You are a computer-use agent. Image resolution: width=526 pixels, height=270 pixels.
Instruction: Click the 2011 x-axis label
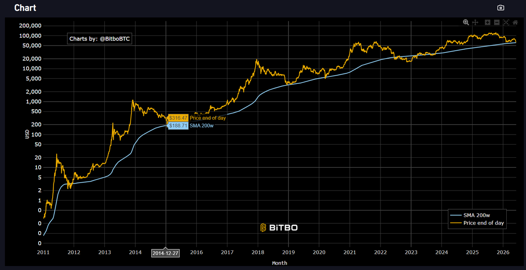click(43, 252)
